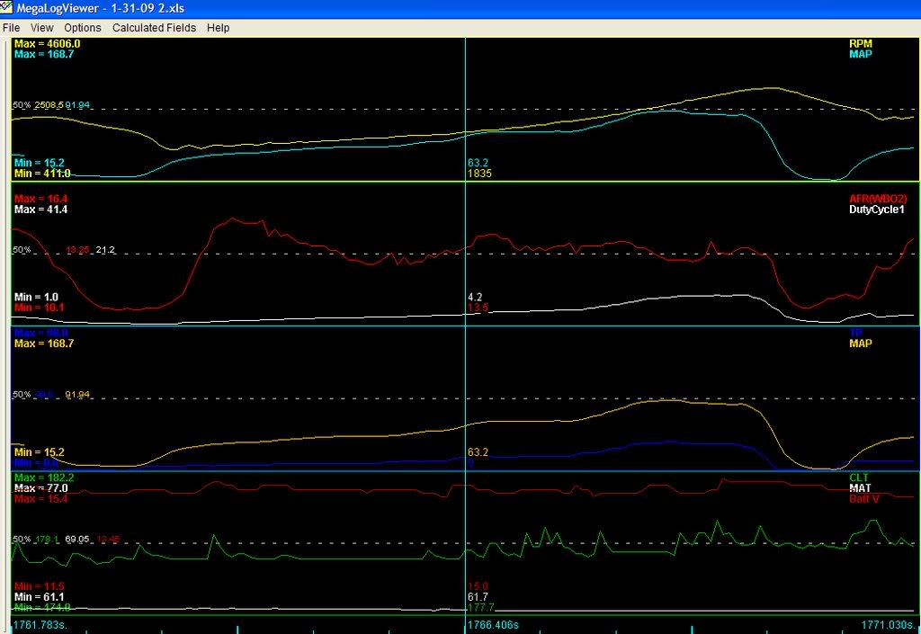
Task: Open the Options menu
Action: (82, 27)
